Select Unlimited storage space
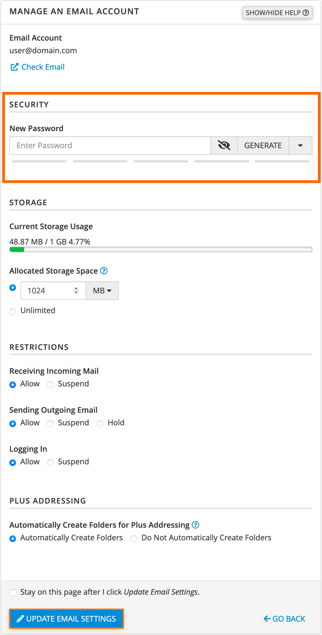 [13, 312]
